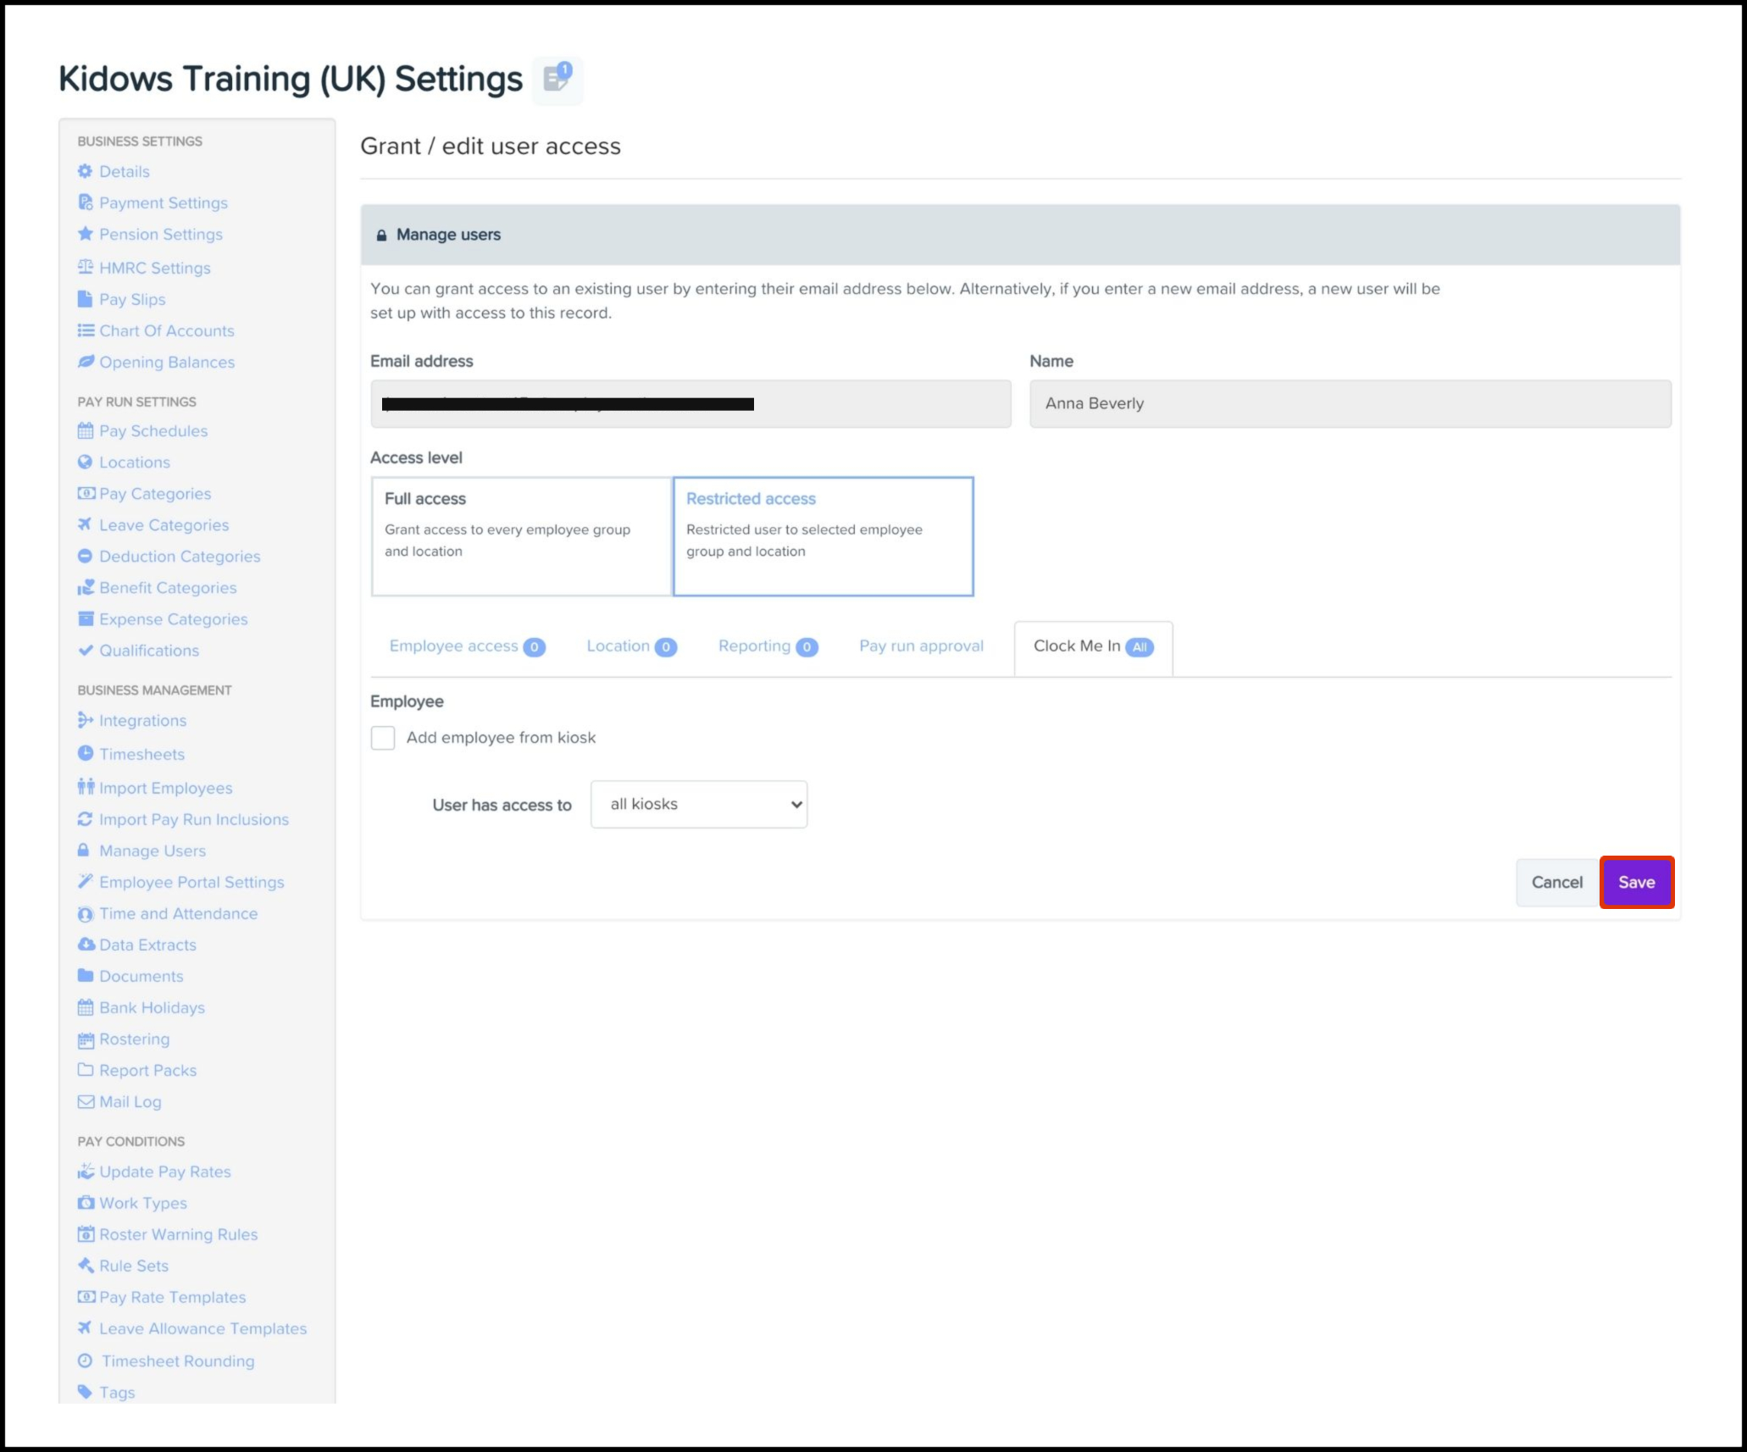The image size is (1747, 1452).
Task: Click the padlock icon beside Manage Users
Action: click(84, 851)
